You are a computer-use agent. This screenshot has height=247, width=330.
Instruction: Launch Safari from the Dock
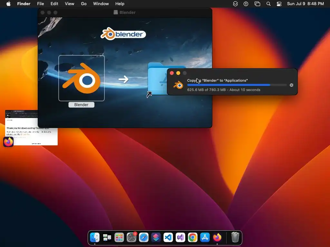[144, 237]
